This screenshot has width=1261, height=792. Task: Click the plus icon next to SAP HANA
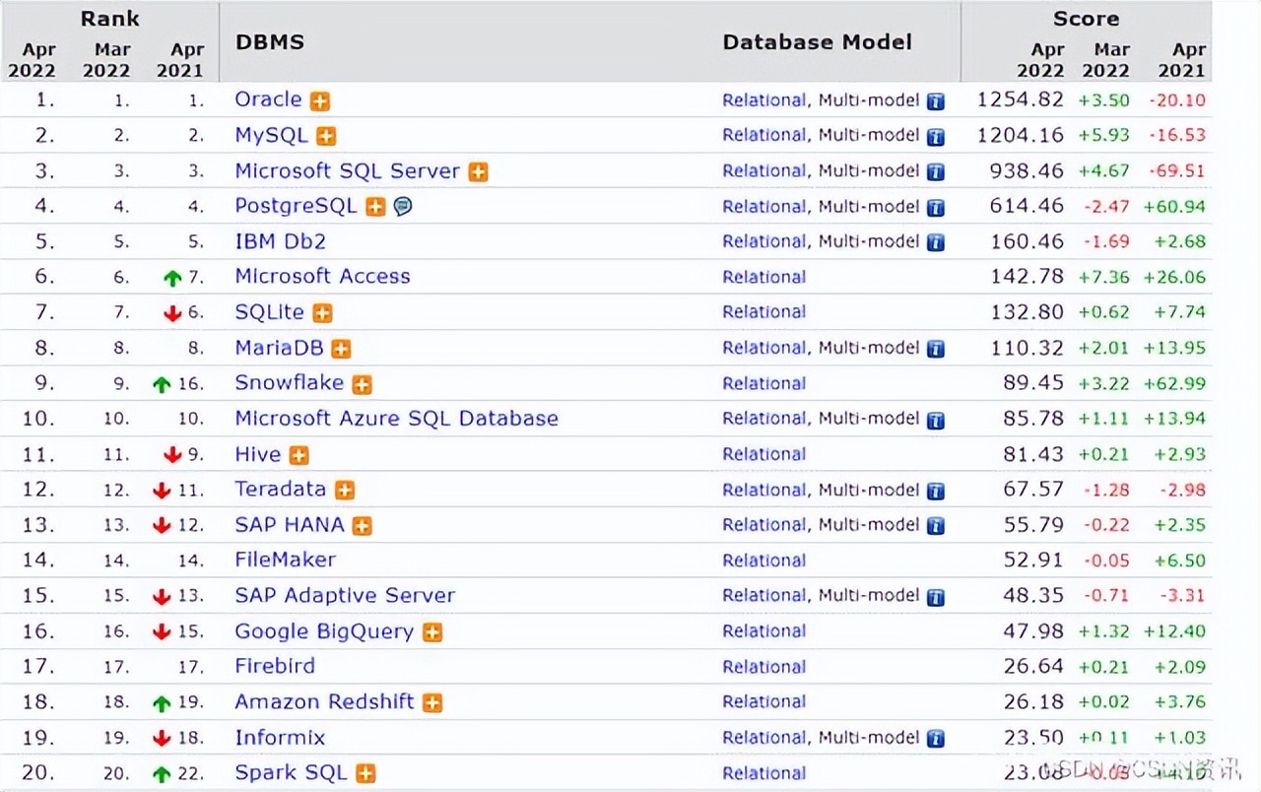click(362, 526)
